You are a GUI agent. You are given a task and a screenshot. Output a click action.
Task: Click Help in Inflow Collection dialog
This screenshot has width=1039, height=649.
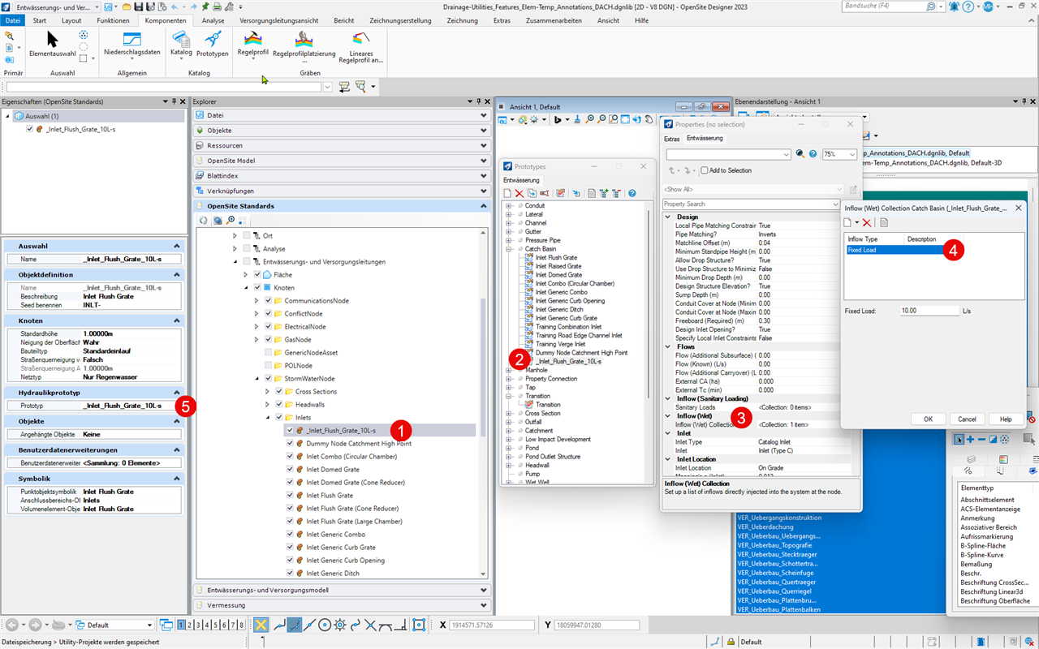1006,419
